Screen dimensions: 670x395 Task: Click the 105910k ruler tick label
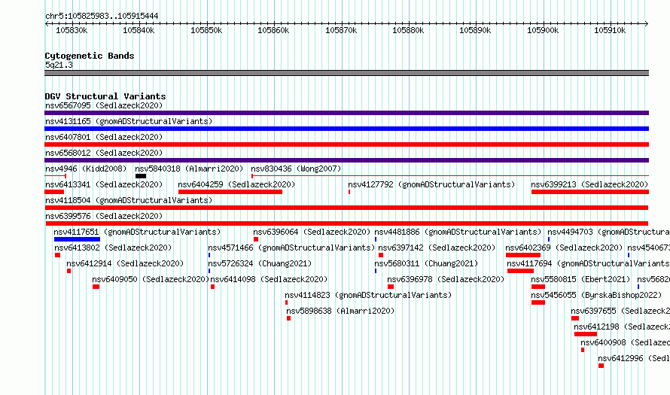pos(610,30)
